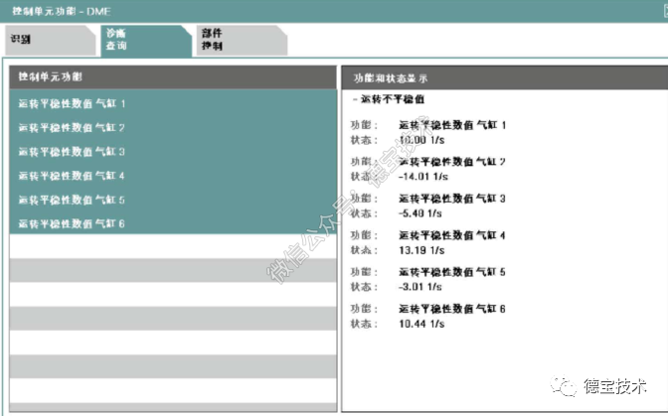Collapse the 运转不平稳值 group

[355, 100]
